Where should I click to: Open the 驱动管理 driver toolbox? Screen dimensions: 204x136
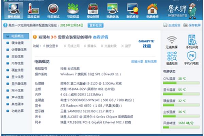click(93, 11)
